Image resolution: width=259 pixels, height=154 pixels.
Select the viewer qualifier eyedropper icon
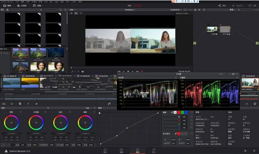(72, 71)
